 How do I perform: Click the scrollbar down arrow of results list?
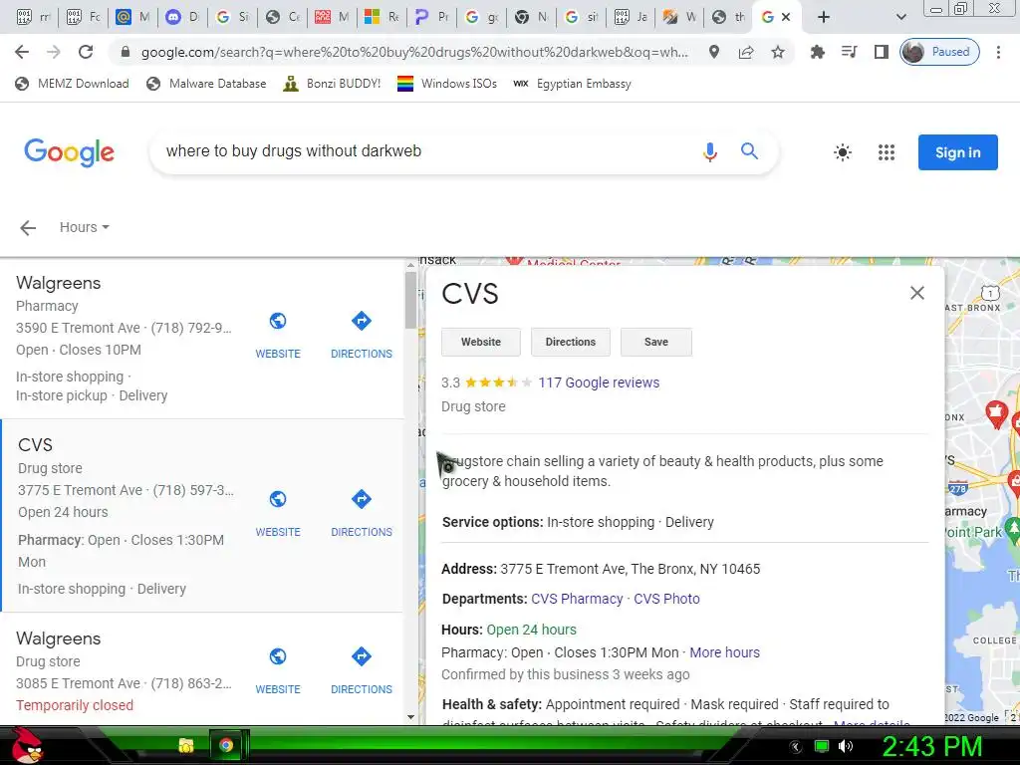tap(410, 717)
